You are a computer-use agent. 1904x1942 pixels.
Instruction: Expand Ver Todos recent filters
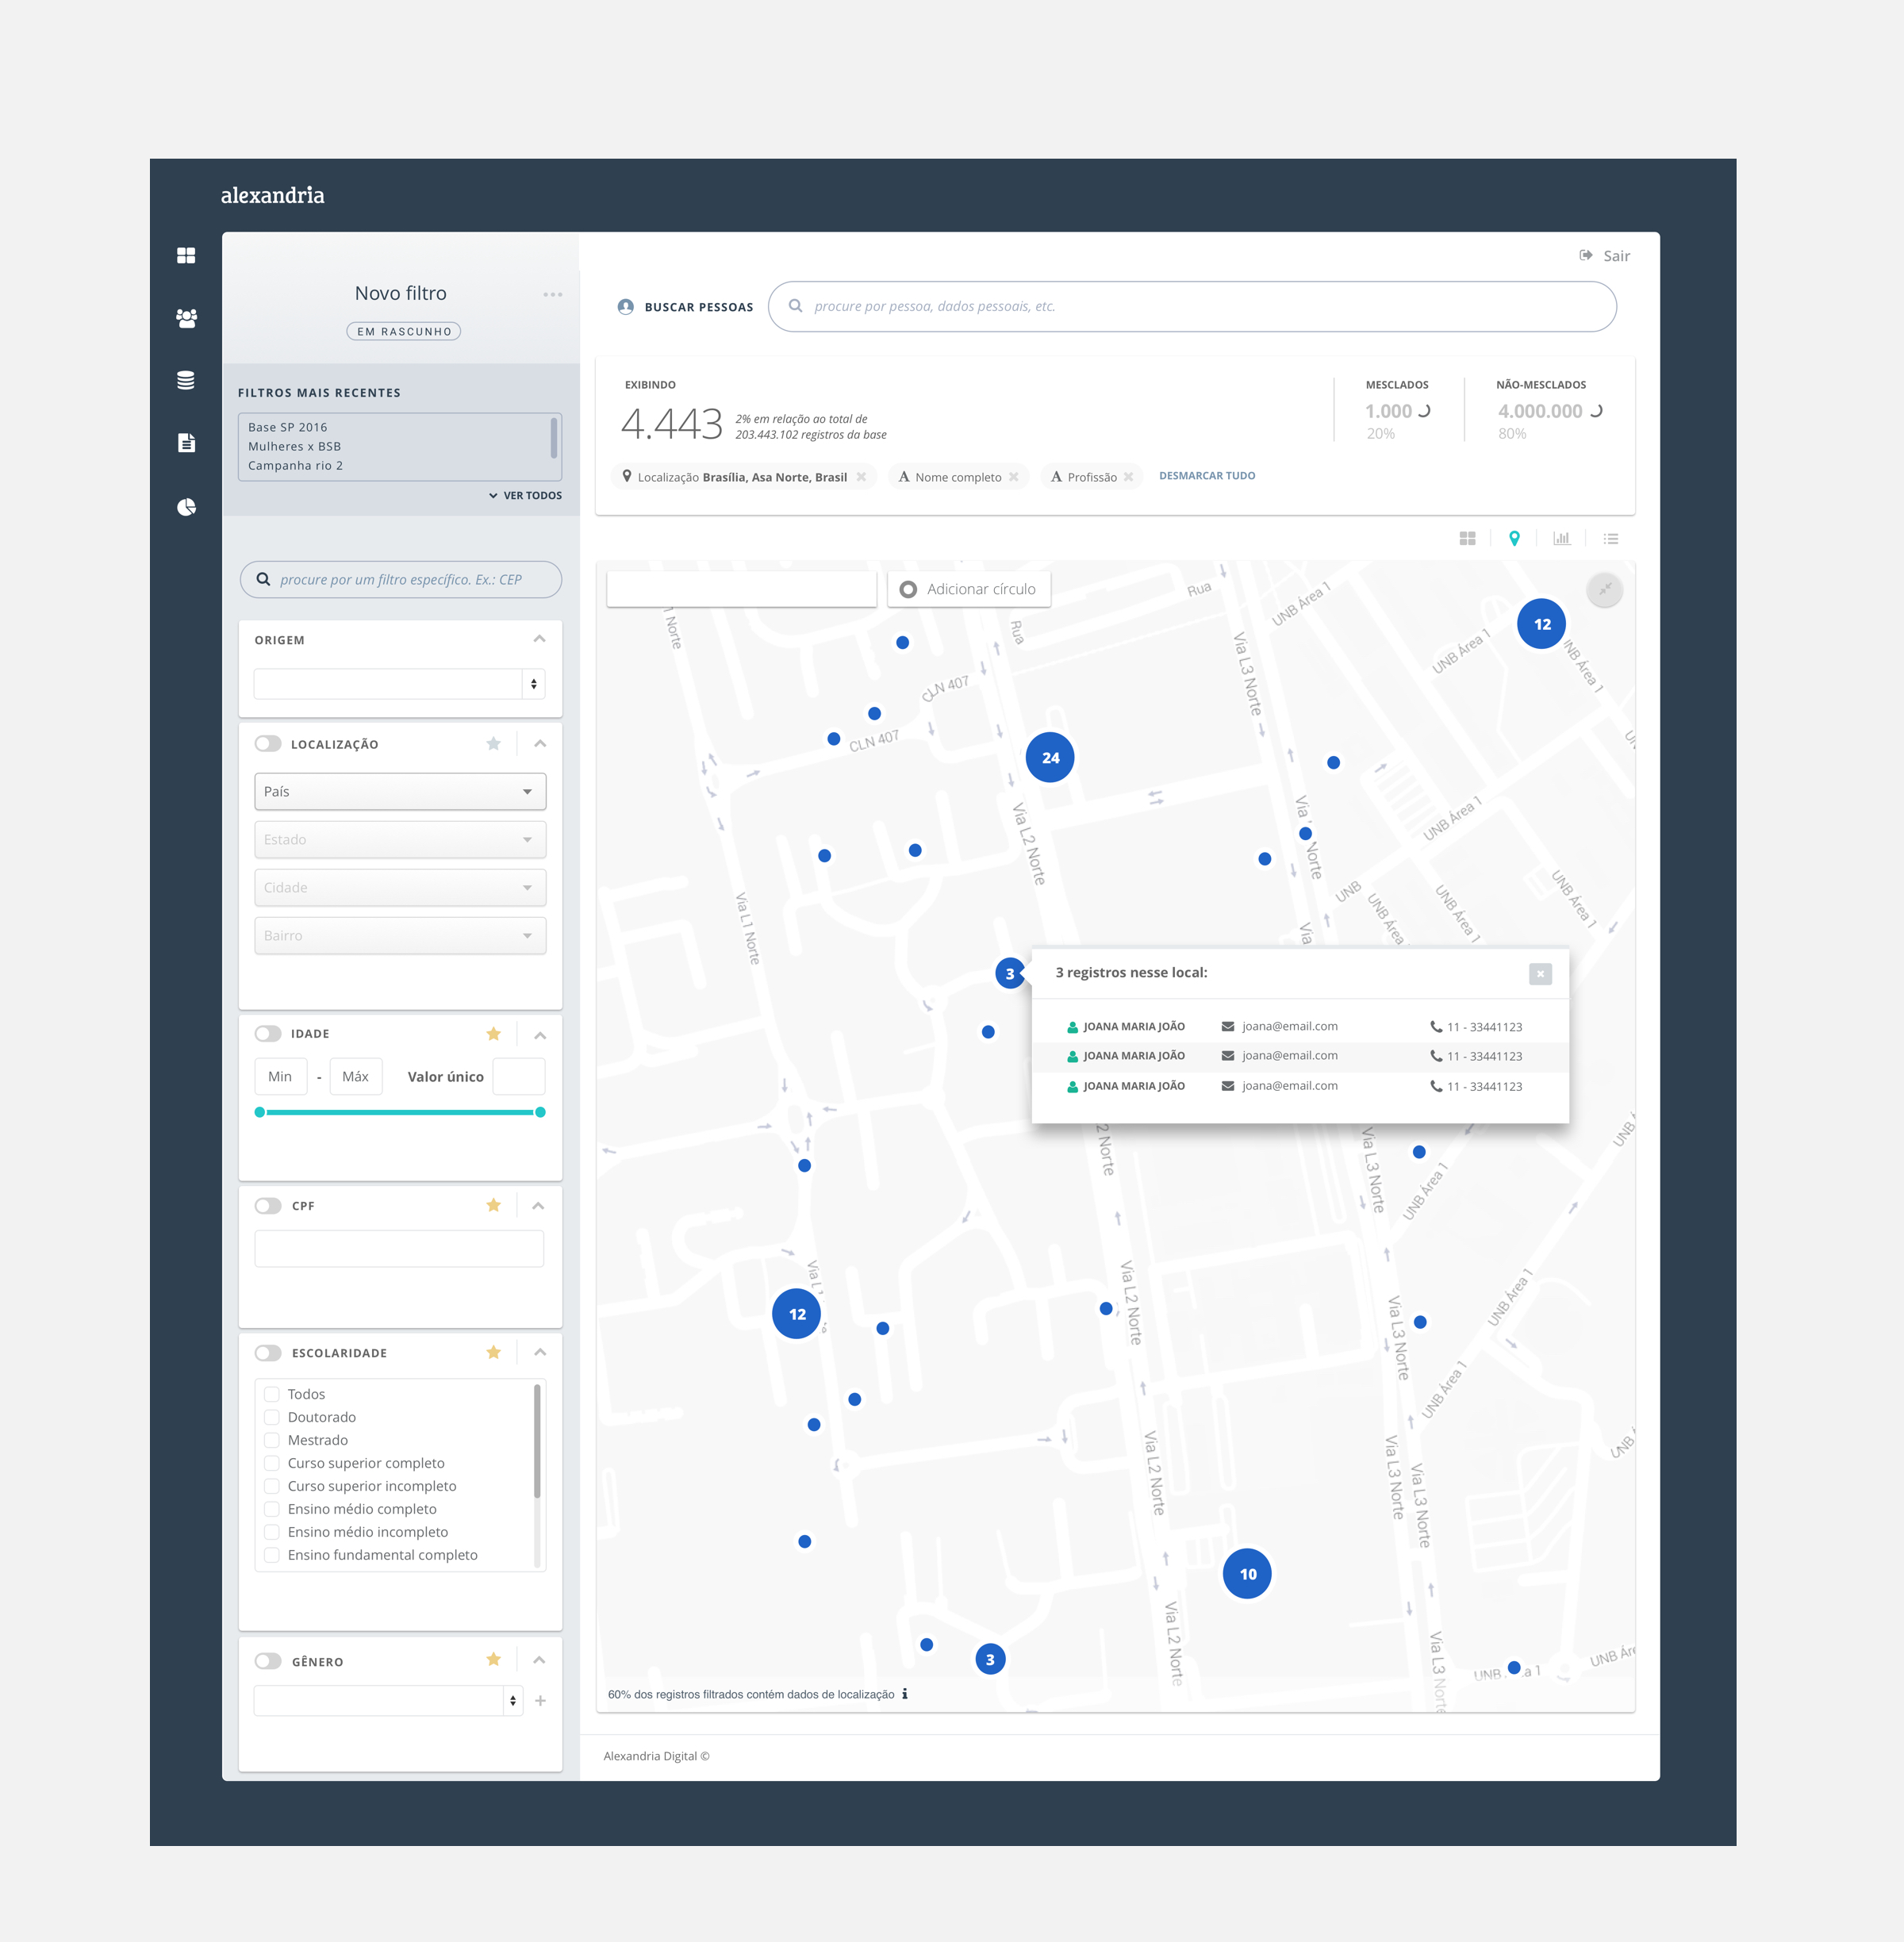click(525, 496)
